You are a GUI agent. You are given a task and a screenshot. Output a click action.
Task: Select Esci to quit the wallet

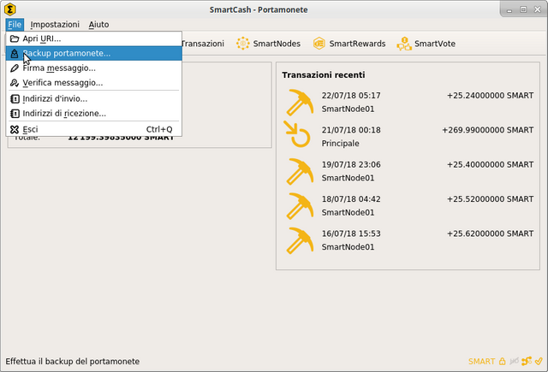pyautogui.click(x=93, y=129)
